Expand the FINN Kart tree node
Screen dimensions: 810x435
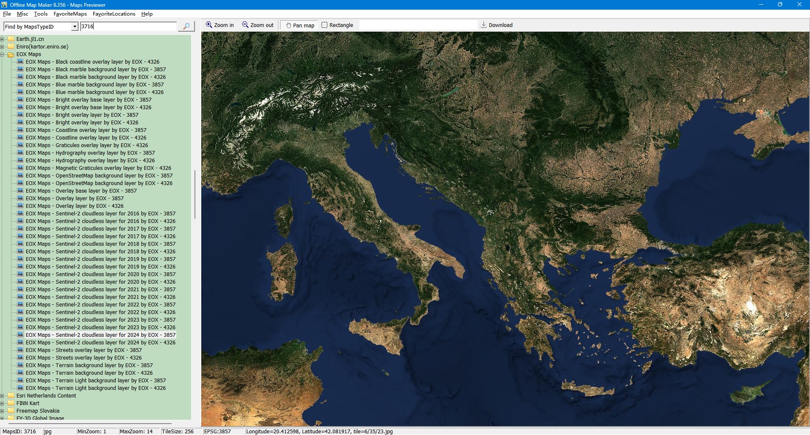(x=2, y=403)
